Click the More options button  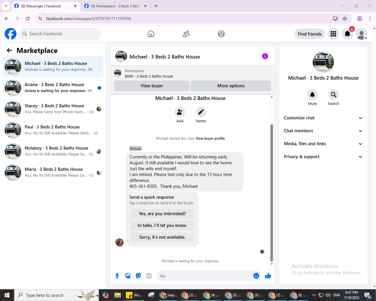pyautogui.click(x=231, y=86)
